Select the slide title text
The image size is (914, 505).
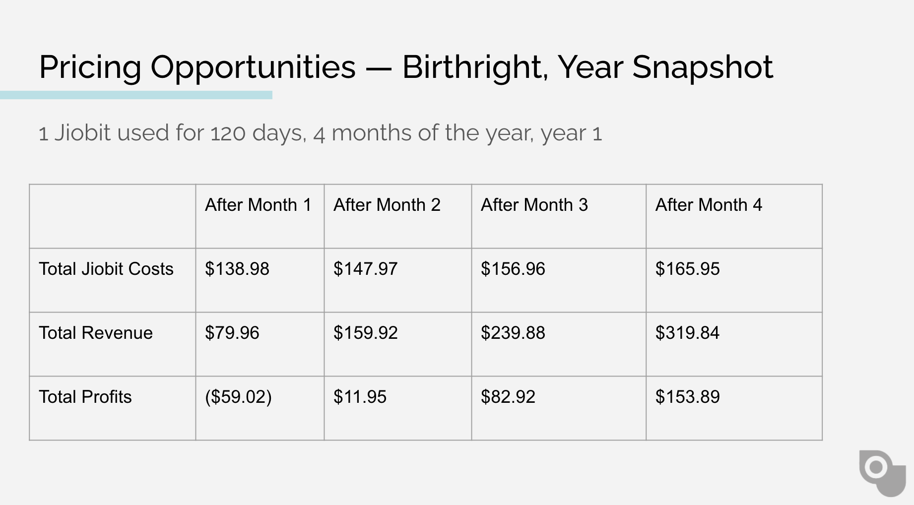click(406, 67)
